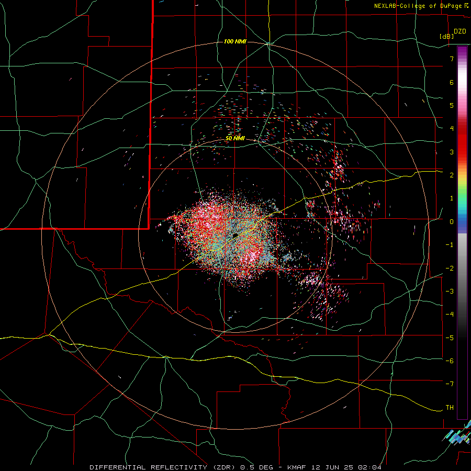Click the 0 dB scale value
This screenshot has width=471, height=471.
(452, 222)
